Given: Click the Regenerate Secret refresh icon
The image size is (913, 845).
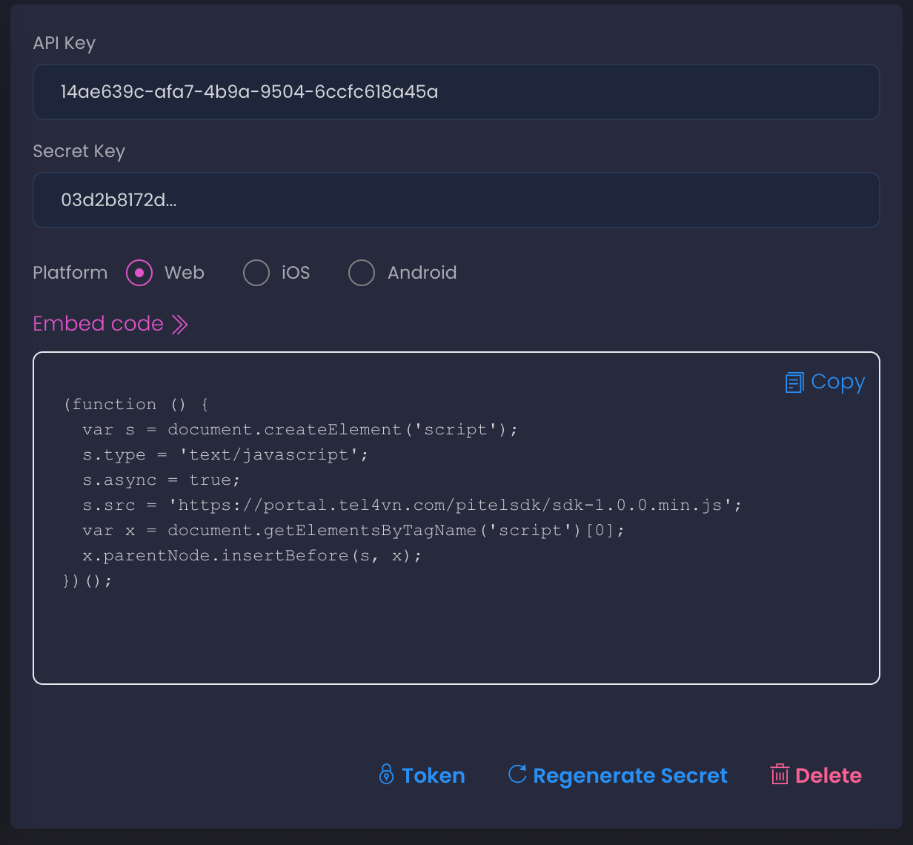Looking at the screenshot, I should (x=517, y=774).
